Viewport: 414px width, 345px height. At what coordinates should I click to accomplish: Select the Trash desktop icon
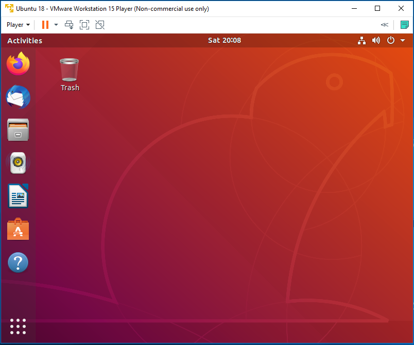(x=70, y=75)
